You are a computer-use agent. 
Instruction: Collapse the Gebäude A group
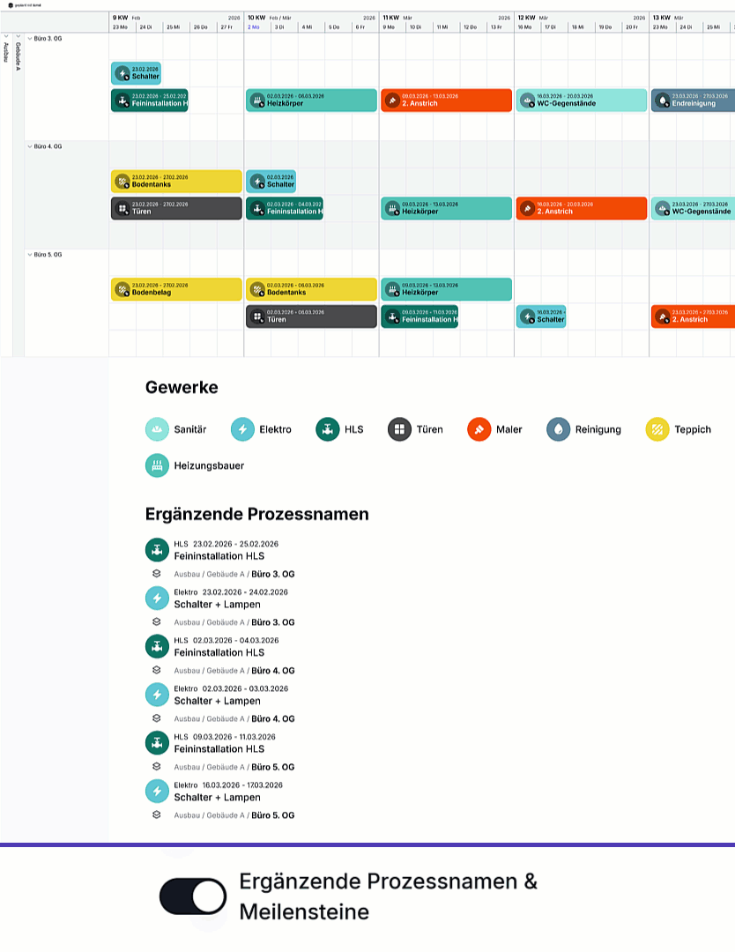coord(18,37)
